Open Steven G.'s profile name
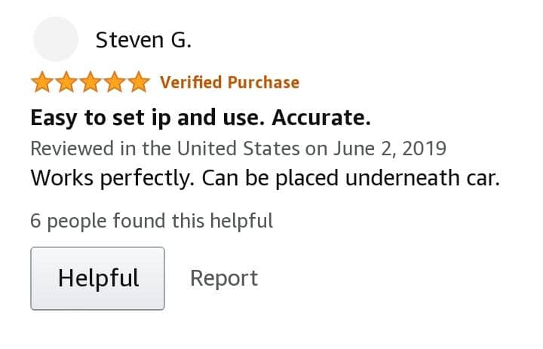543x349 pixels. pyautogui.click(x=143, y=40)
